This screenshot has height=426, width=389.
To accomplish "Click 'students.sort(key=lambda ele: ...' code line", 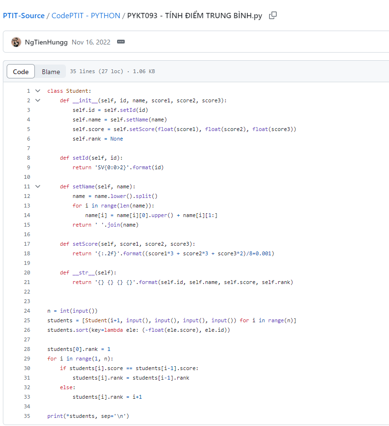I will click(139, 330).
